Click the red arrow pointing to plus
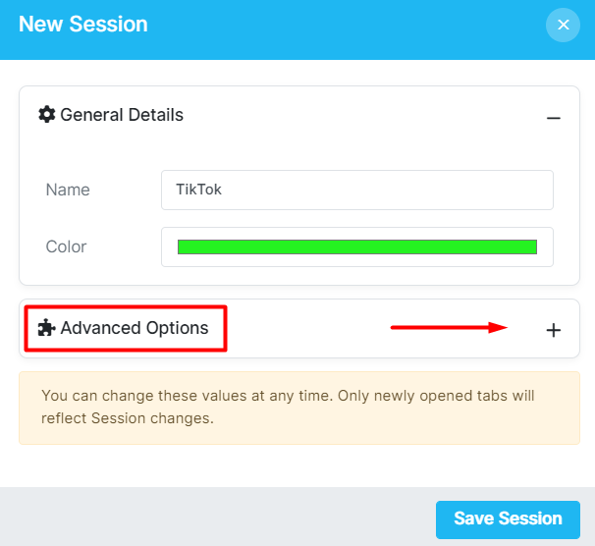 click(x=449, y=327)
